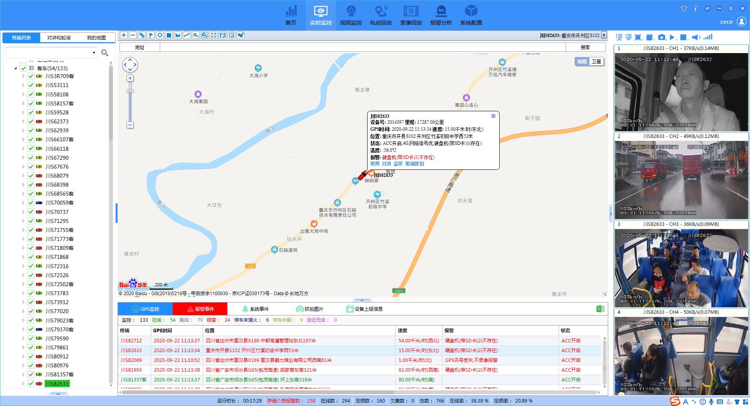Click the China map outline icon
The height and width of the screenshot is (406, 750).
tap(241, 35)
